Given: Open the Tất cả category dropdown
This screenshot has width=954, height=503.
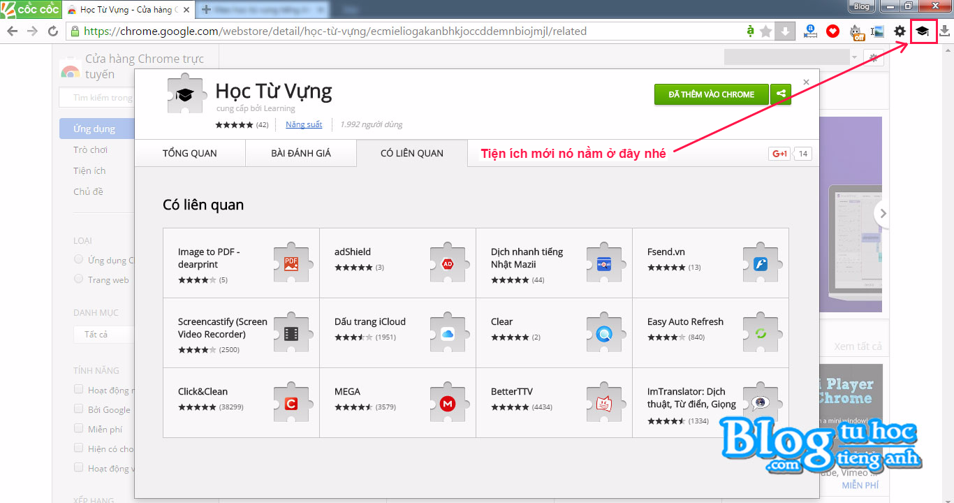Looking at the screenshot, I should pos(104,335).
